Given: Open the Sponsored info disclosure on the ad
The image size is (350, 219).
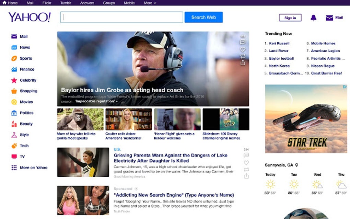Looking at the screenshot, I should (x=136, y=188).
